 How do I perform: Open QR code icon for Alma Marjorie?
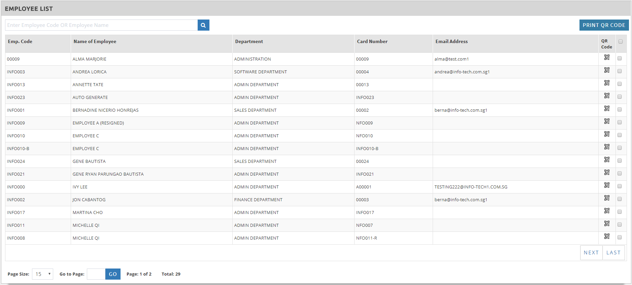pyautogui.click(x=607, y=58)
